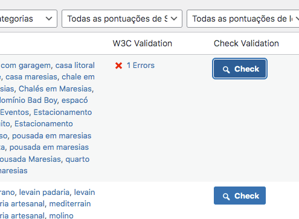Expand the first 'Todas as pontuações de' dropdown
This screenshot has width=299, height=219.
[122, 19]
